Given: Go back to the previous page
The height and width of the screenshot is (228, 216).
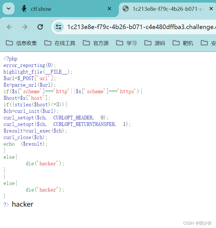Looking at the screenshot, I should (10, 27).
